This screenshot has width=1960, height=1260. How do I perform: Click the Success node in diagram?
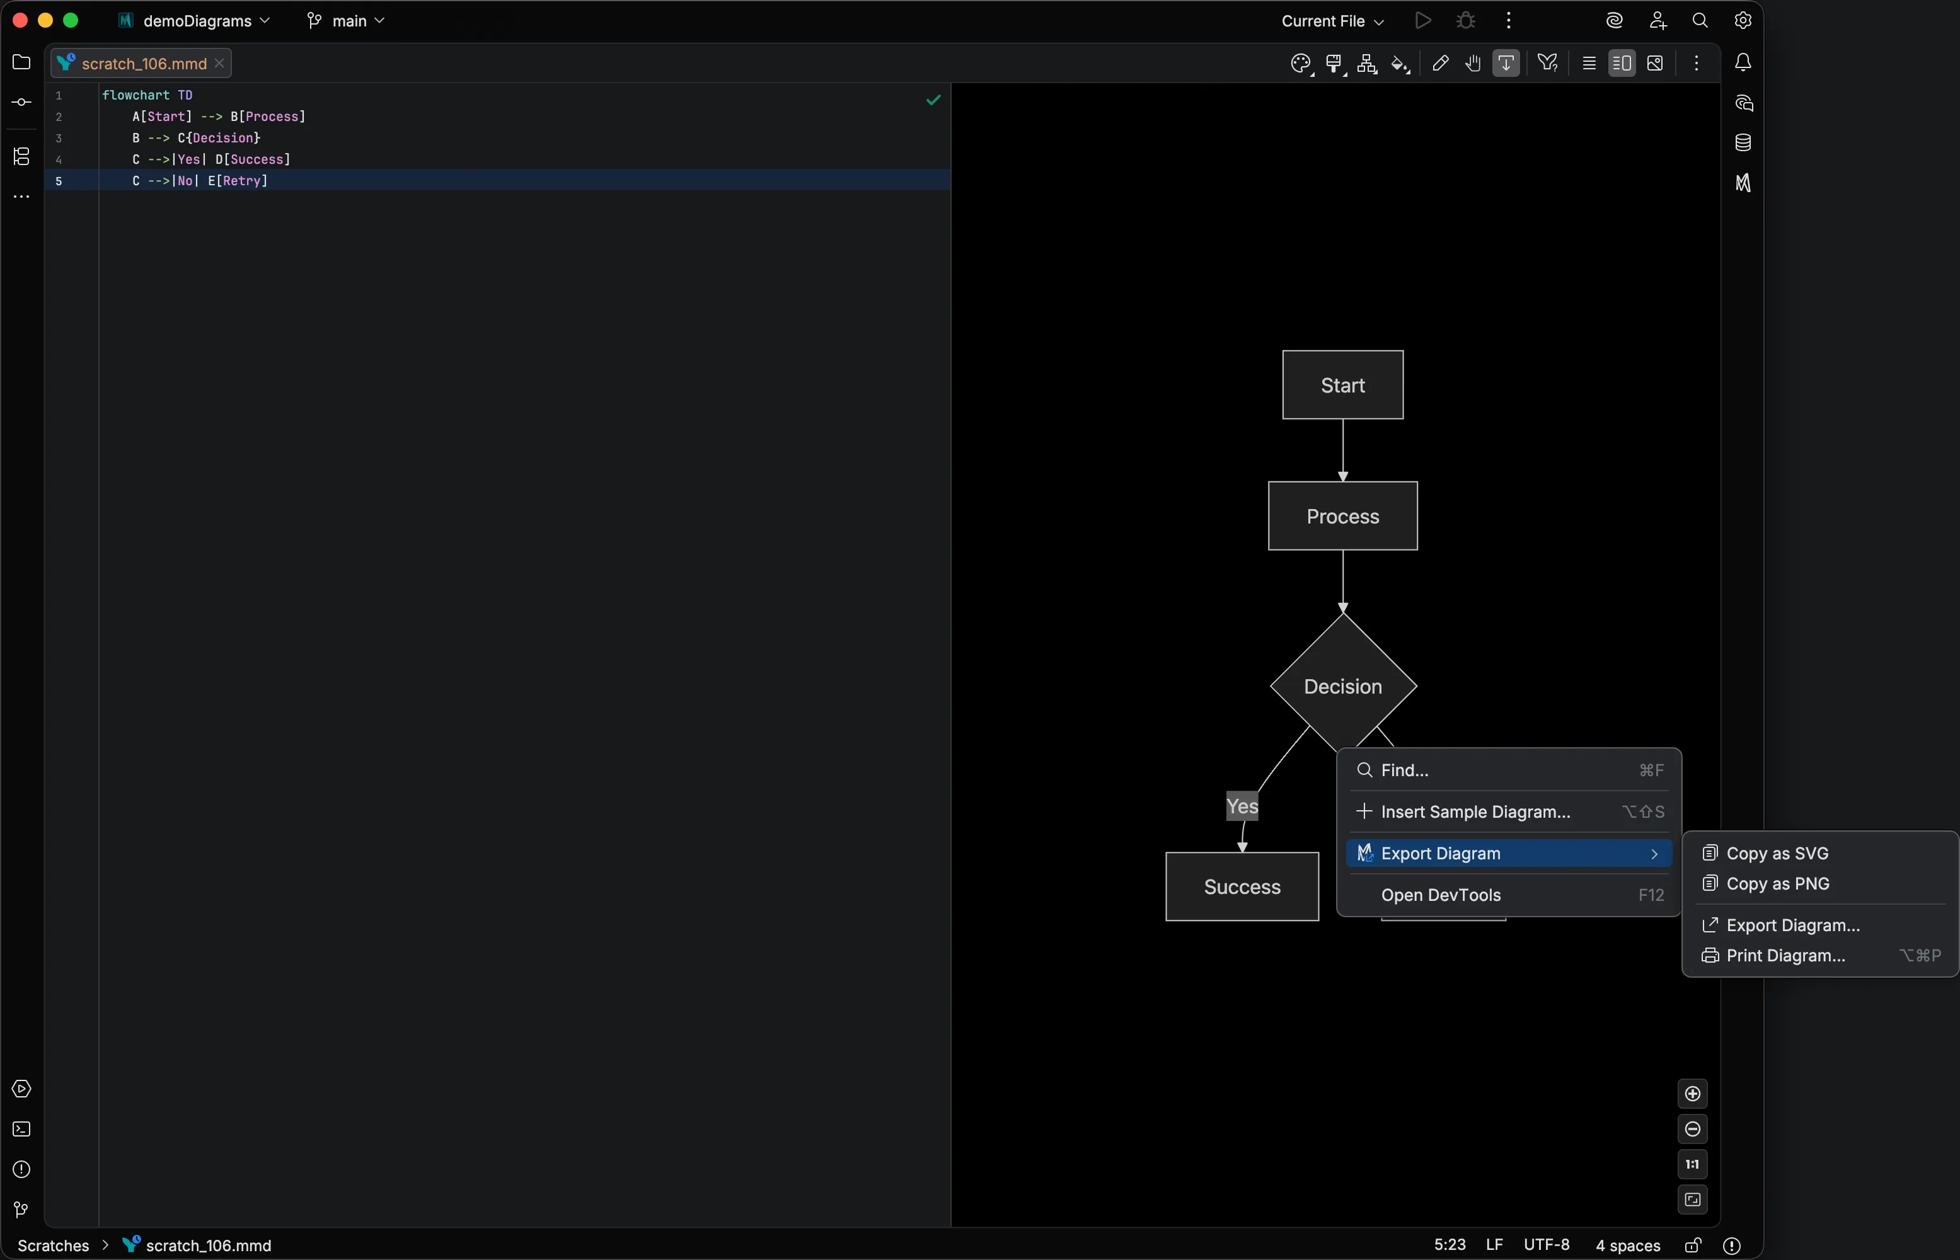1242,887
